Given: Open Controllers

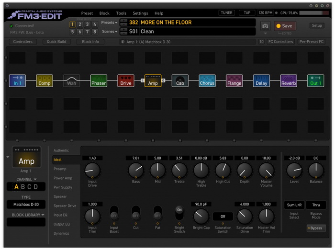Looking at the screenshot, I should pyautogui.click(x=22, y=42).
